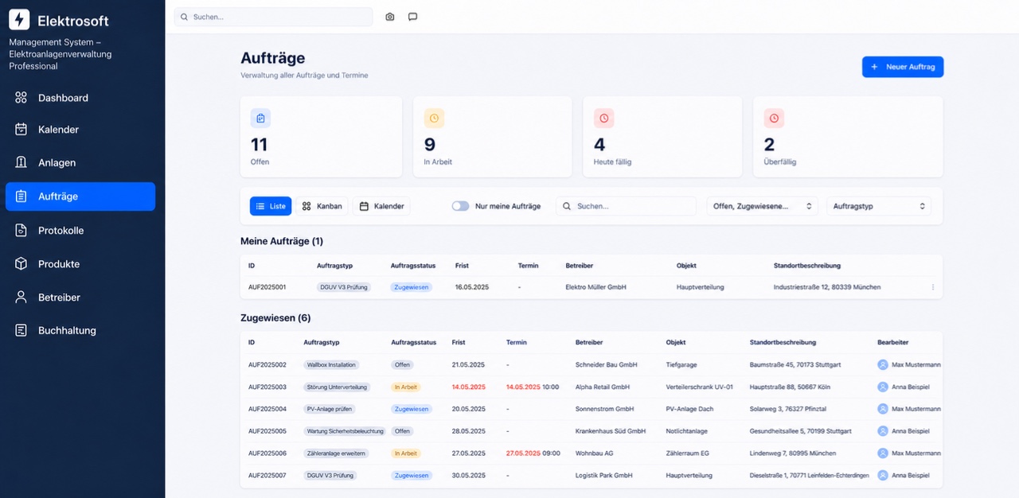The height and width of the screenshot is (498, 1019).
Task: Click the Wallbox Installation type badge
Action: coord(331,364)
